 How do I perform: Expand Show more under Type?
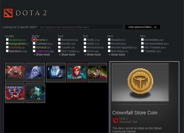pyautogui.click(x=67, y=55)
